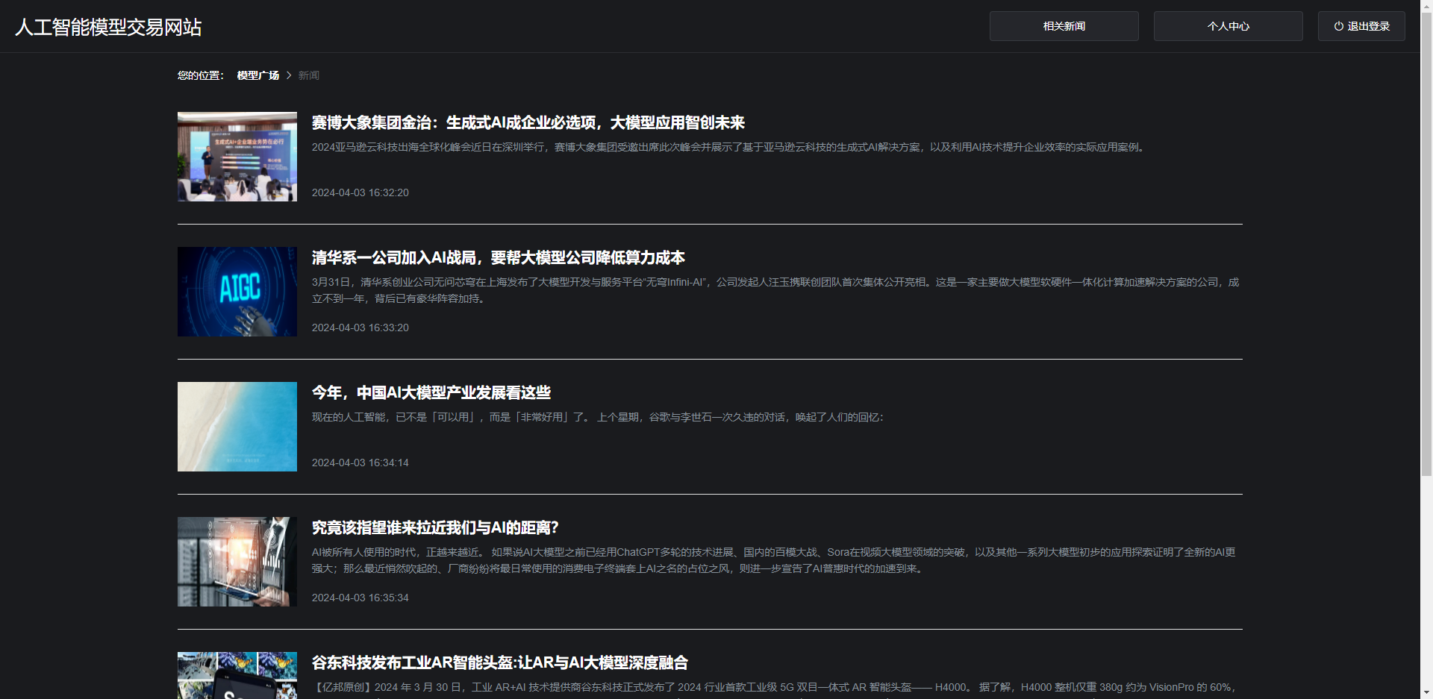The height and width of the screenshot is (699, 1433).
Task: Click the site title 人工智能模型交易网站
Action: click(x=107, y=28)
